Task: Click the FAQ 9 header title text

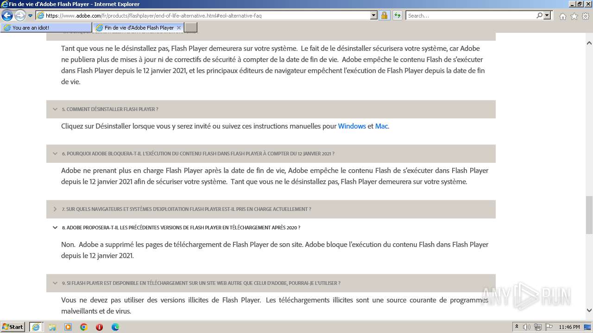Action: coord(201,283)
